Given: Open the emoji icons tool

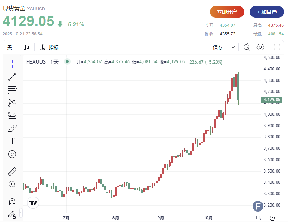Looking at the screenshot, I should point(12,154).
